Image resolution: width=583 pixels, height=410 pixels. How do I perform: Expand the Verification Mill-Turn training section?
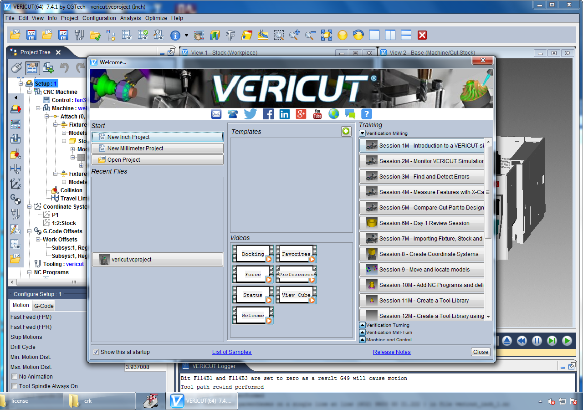tap(362, 333)
